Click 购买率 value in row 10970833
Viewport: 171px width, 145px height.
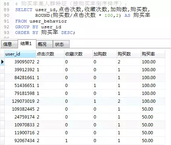coord(153,125)
